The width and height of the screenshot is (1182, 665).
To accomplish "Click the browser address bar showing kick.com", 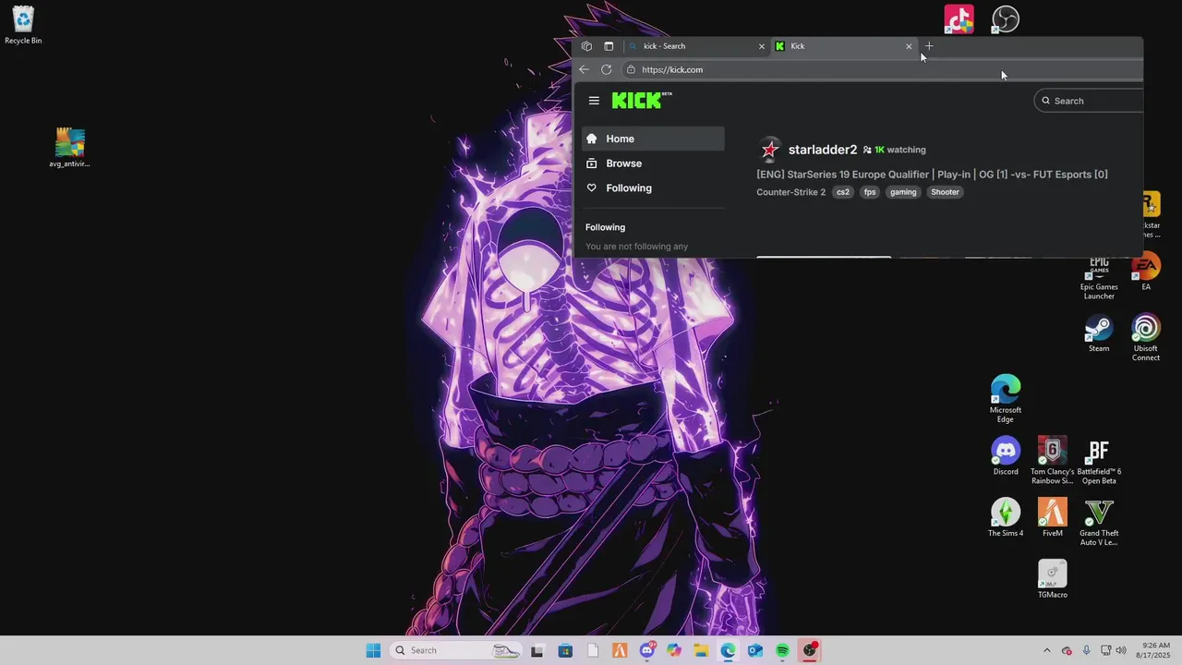I will [x=882, y=69].
